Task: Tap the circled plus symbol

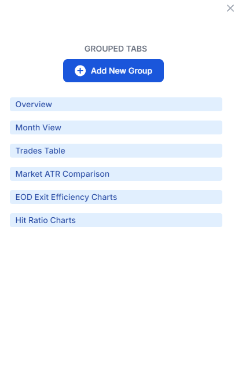Action: tap(80, 71)
